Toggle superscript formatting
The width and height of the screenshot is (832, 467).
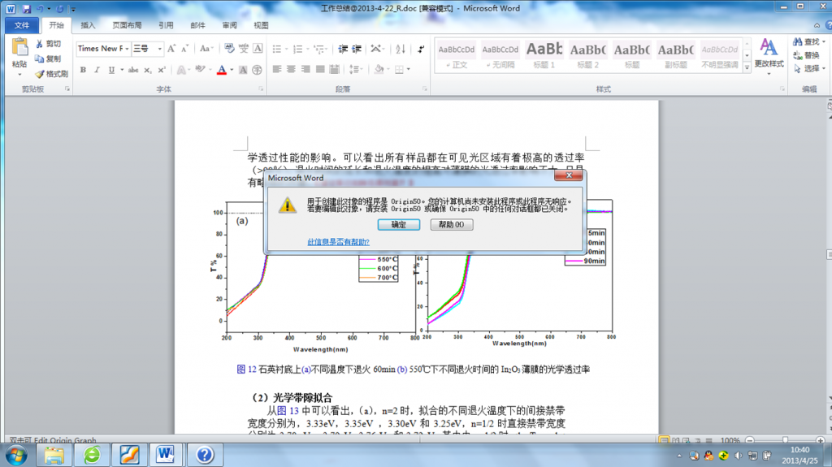click(162, 70)
